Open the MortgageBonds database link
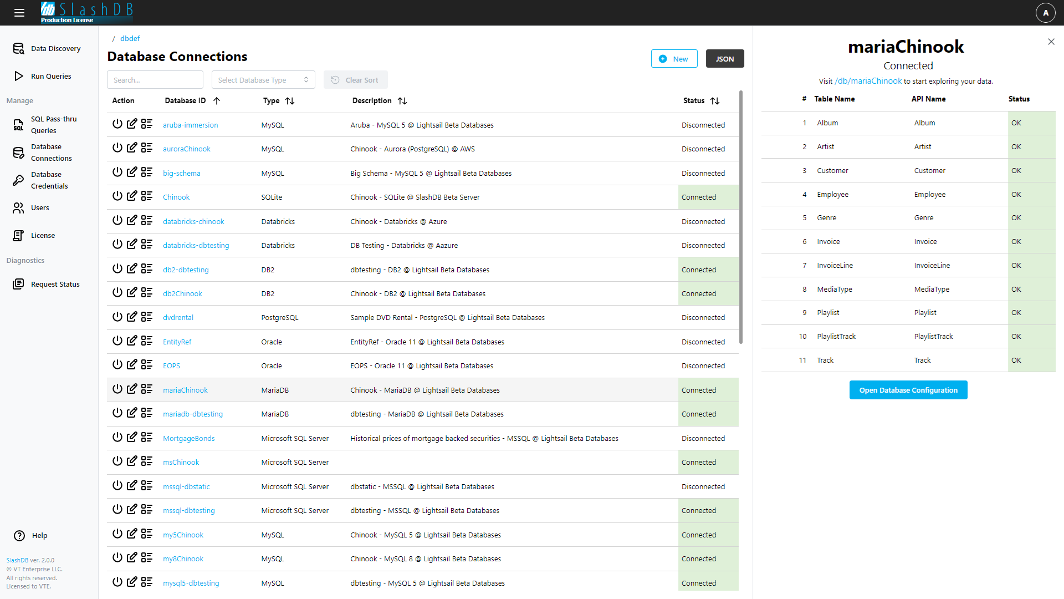Screen dimensions: 1064x599 click(x=188, y=439)
